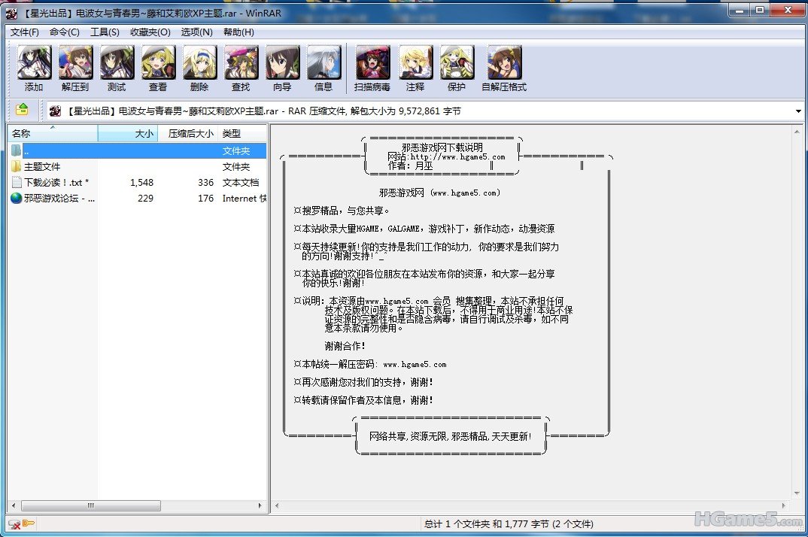Click the 本帖统一解压密码 line in comment

click(370, 364)
